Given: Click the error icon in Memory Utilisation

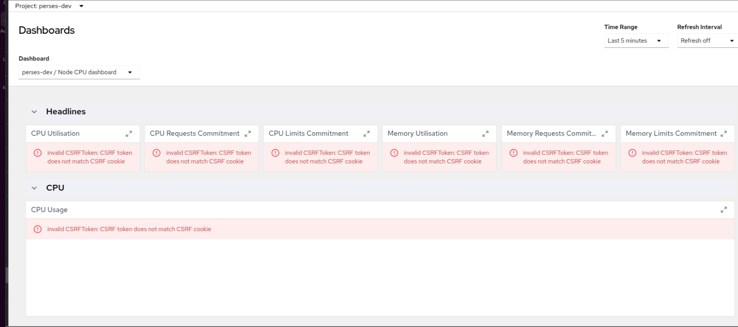Looking at the screenshot, I should click(394, 153).
